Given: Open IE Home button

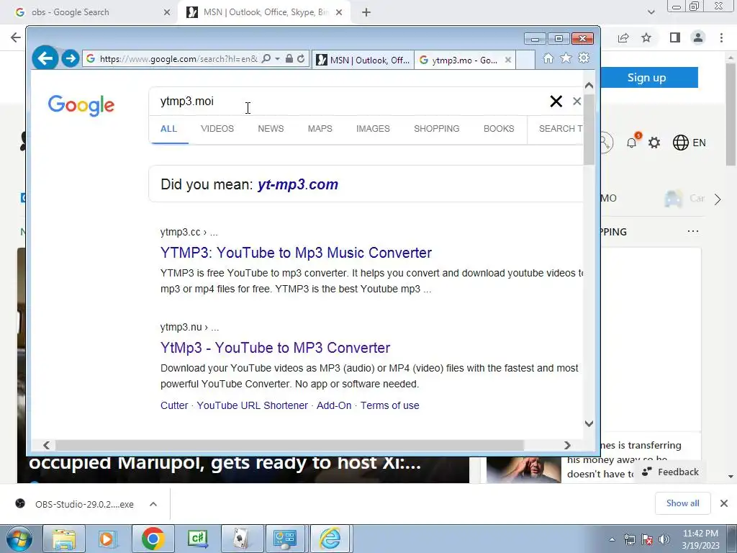Looking at the screenshot, I should click(x=548, y=58).
